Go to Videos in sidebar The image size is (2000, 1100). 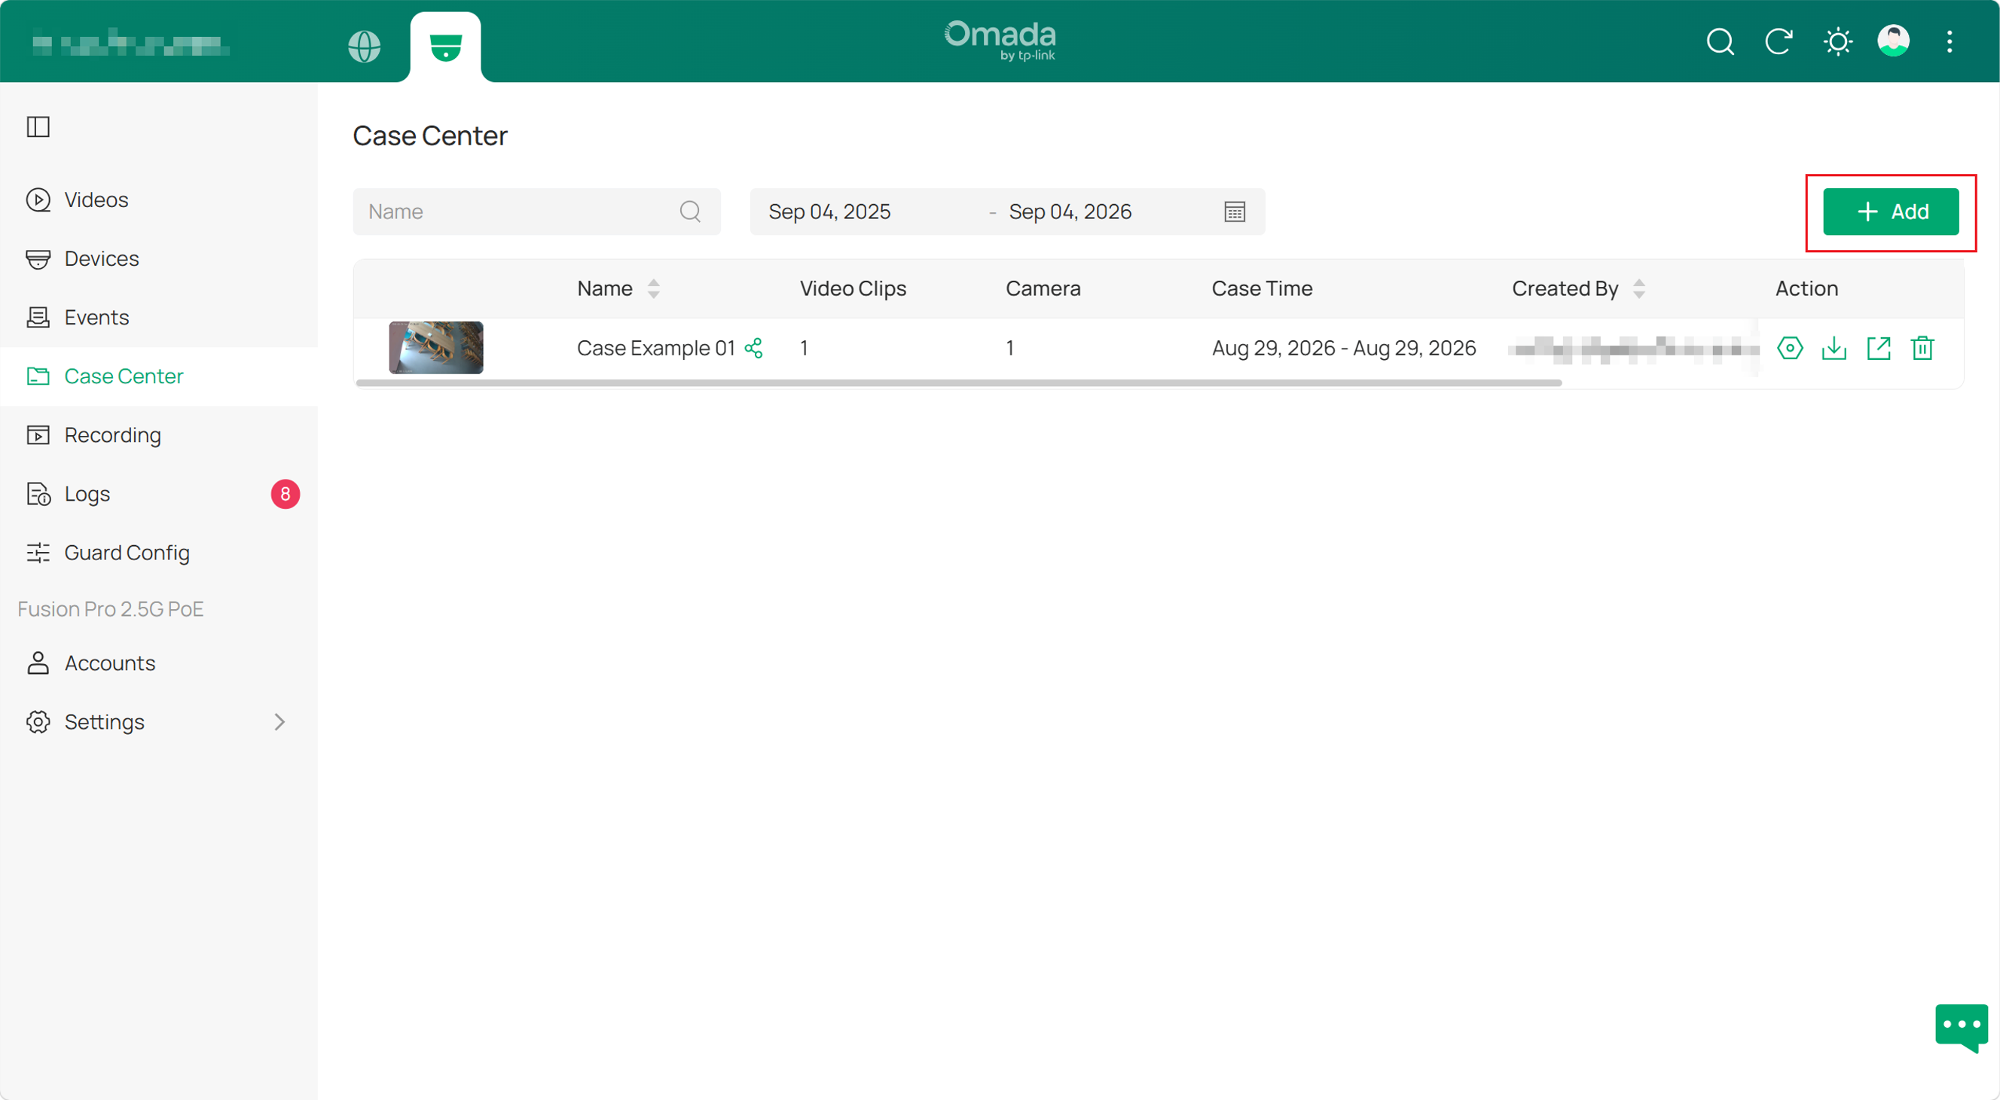click(x=159, y=200)
